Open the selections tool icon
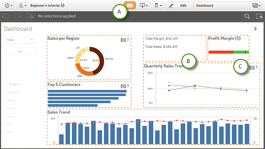Image resolution: width=265 pixels, height=149 pixels. [259, 16]
